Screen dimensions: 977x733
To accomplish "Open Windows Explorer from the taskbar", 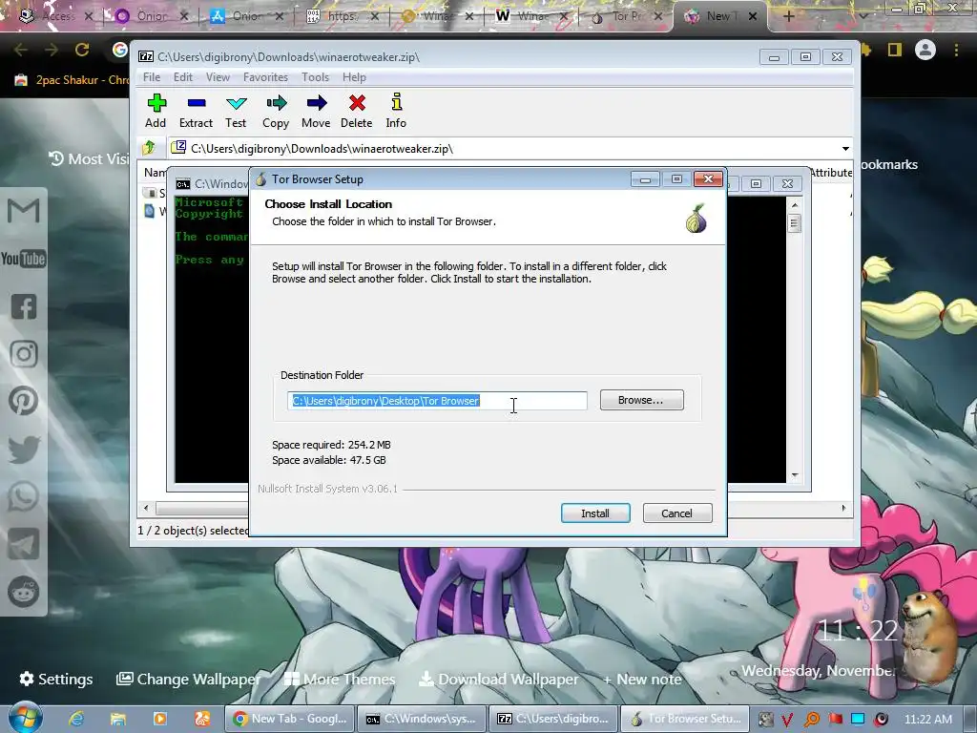I will pyautogui.click(x=117, y=719).
